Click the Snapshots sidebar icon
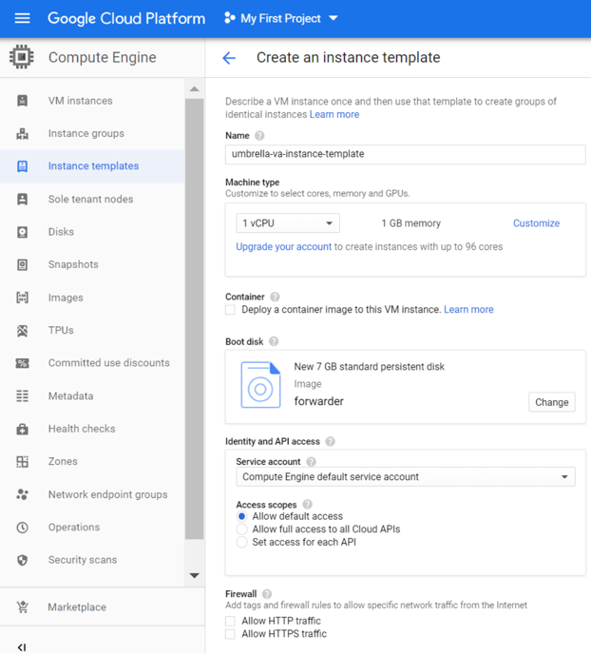The image size is (591, 654). pos(22,264)
